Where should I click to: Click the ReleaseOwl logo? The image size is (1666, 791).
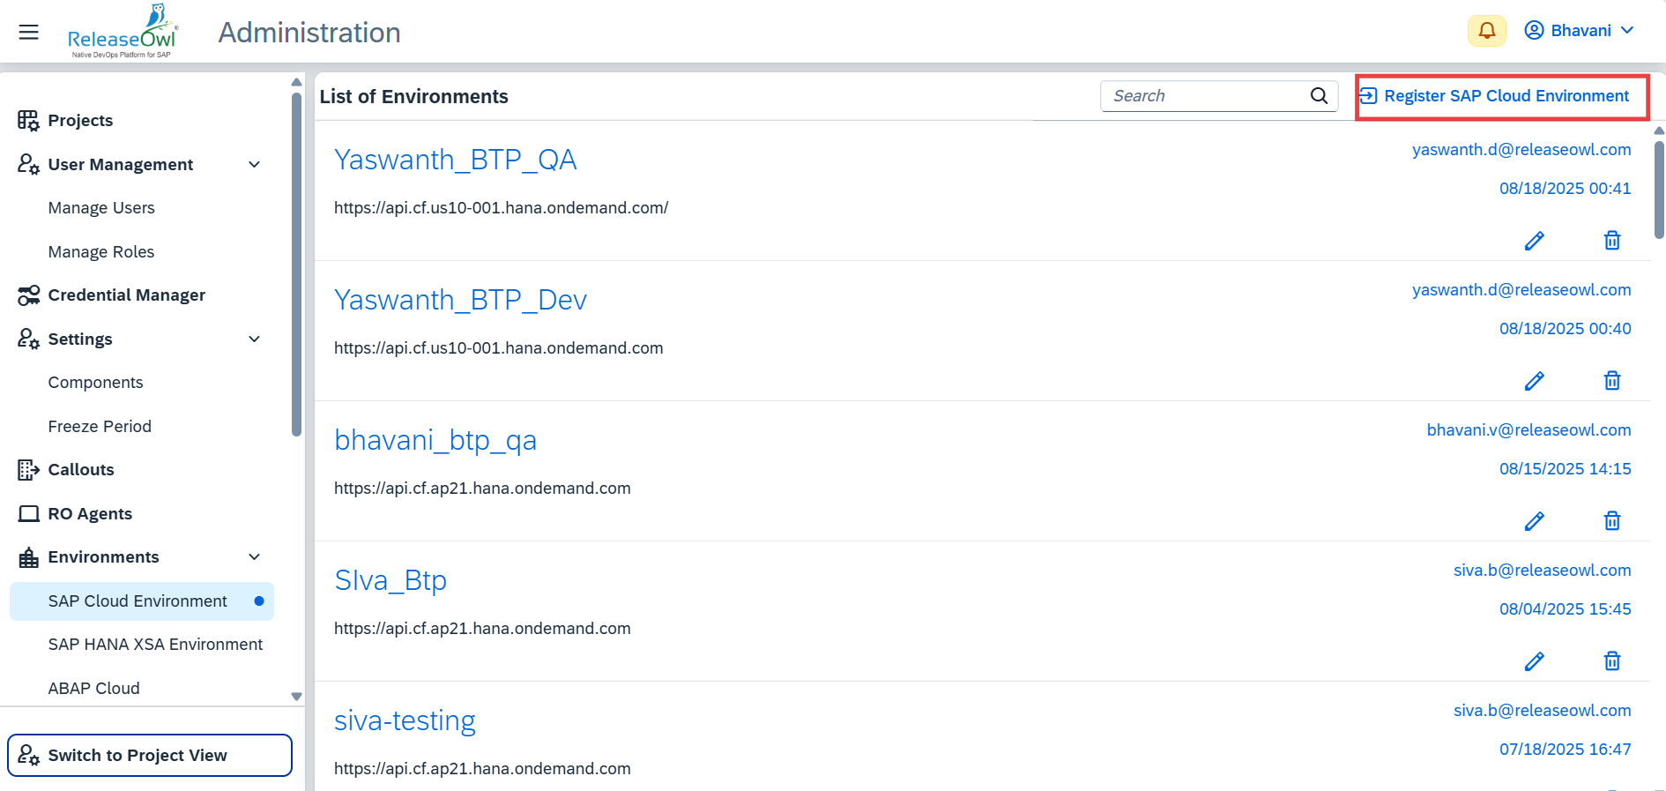(x=123, y=32)
